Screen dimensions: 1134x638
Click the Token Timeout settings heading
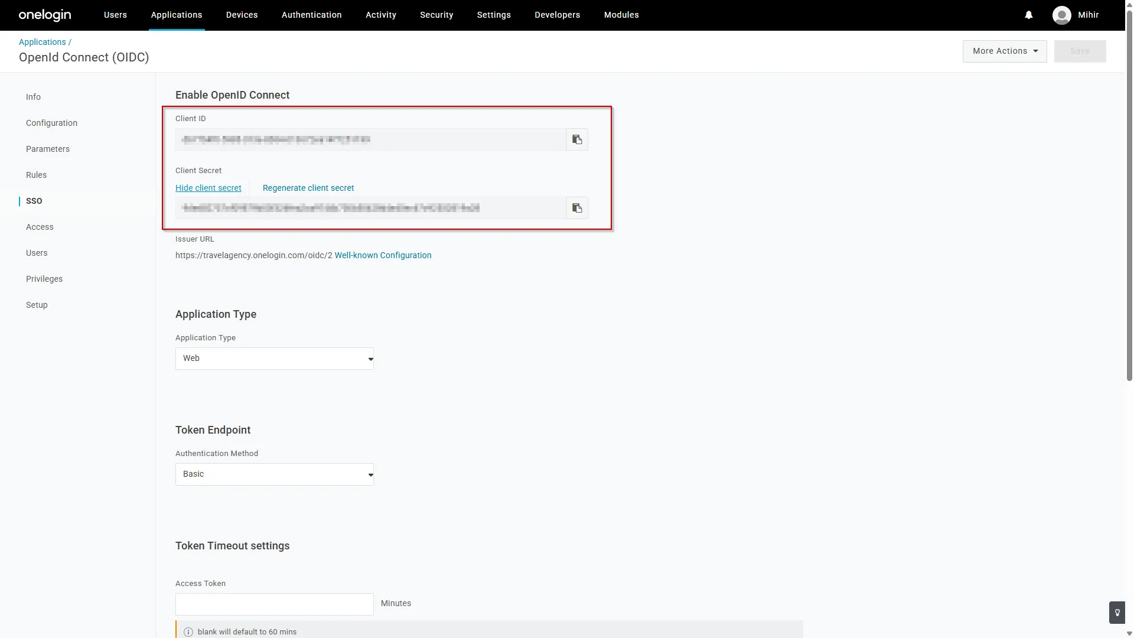(x=232, y=546)
